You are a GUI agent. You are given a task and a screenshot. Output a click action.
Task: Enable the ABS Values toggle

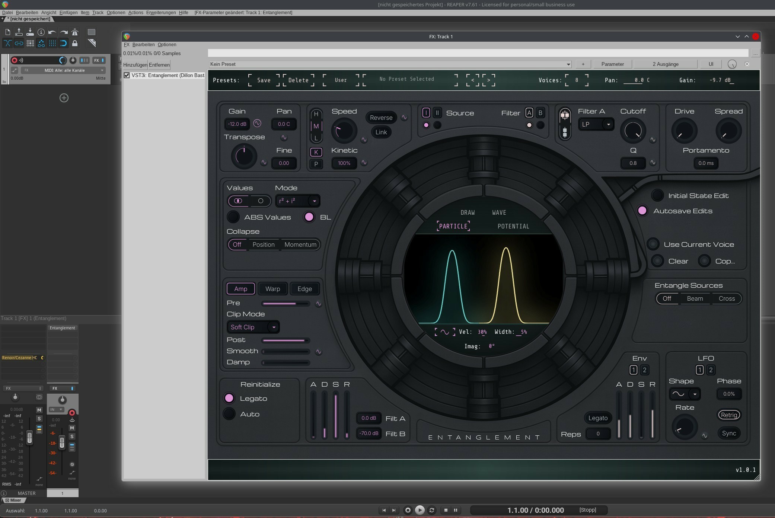(233, 217)
